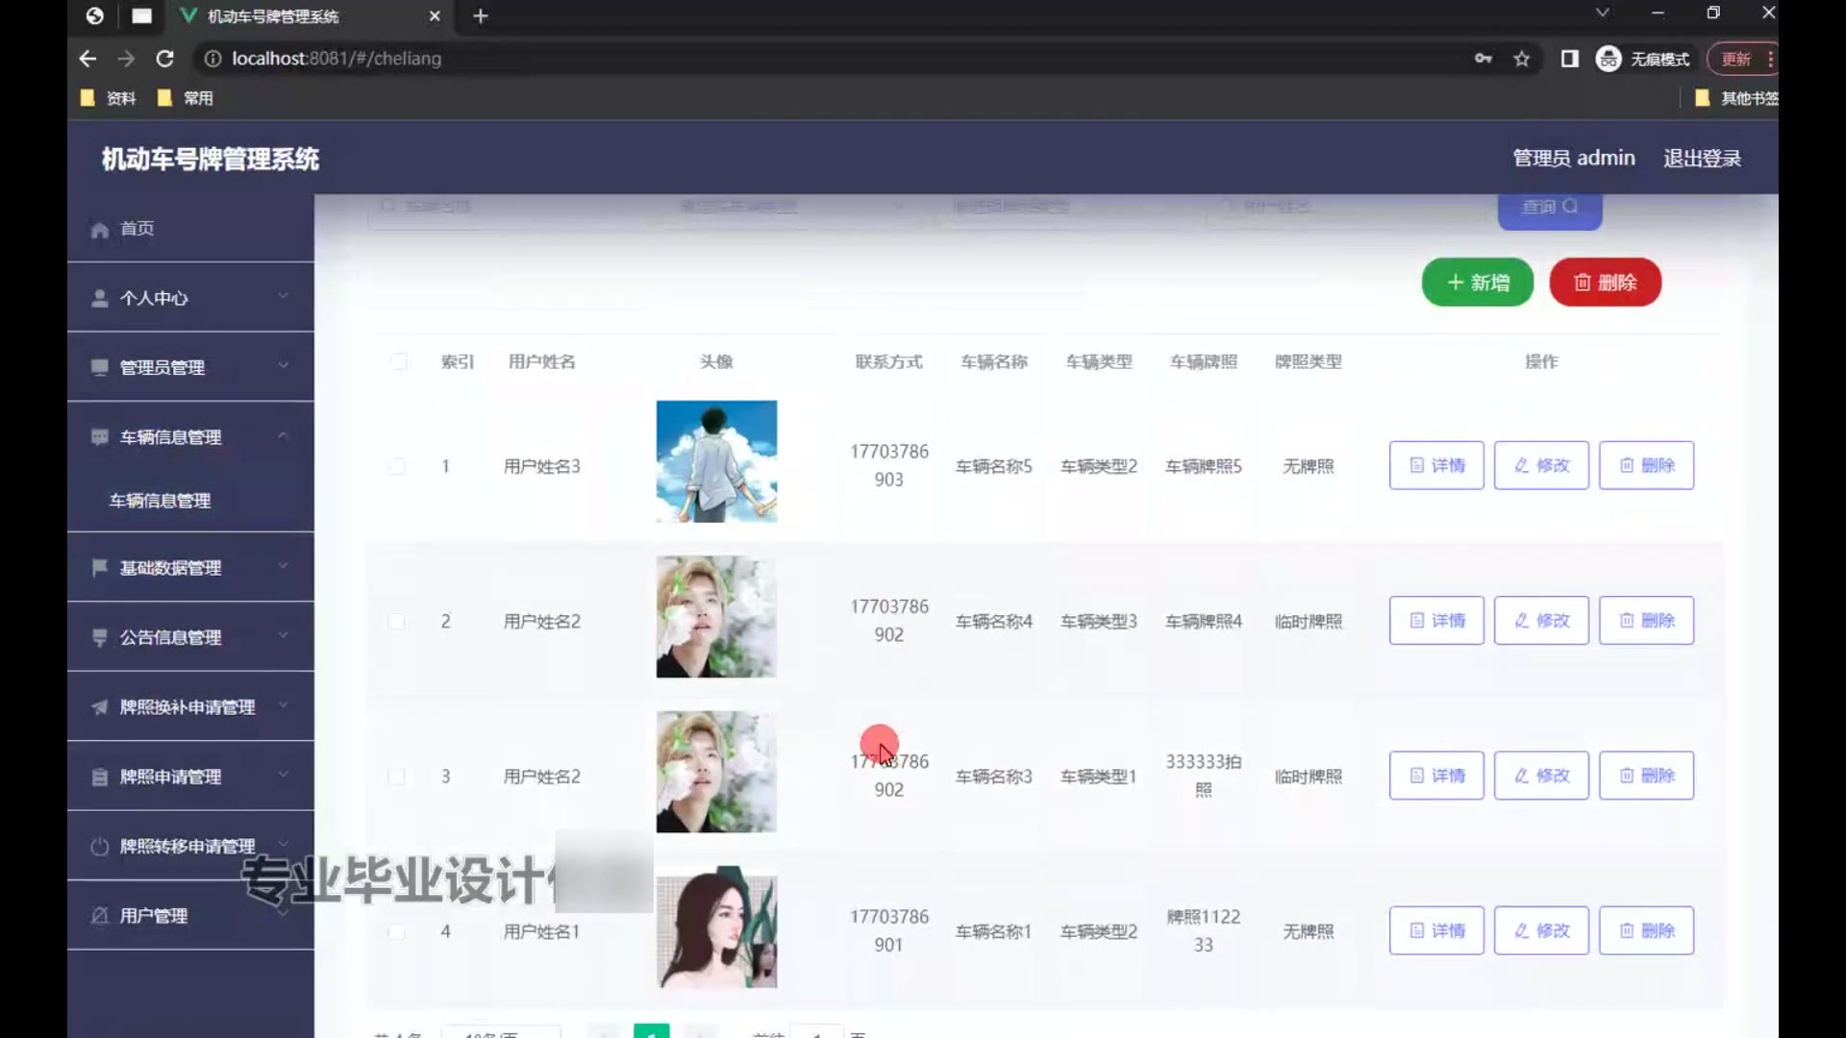1846x1038 pixels.
Task: Click the flag icon for 基础数据管理
Action: tap(99, 568)
